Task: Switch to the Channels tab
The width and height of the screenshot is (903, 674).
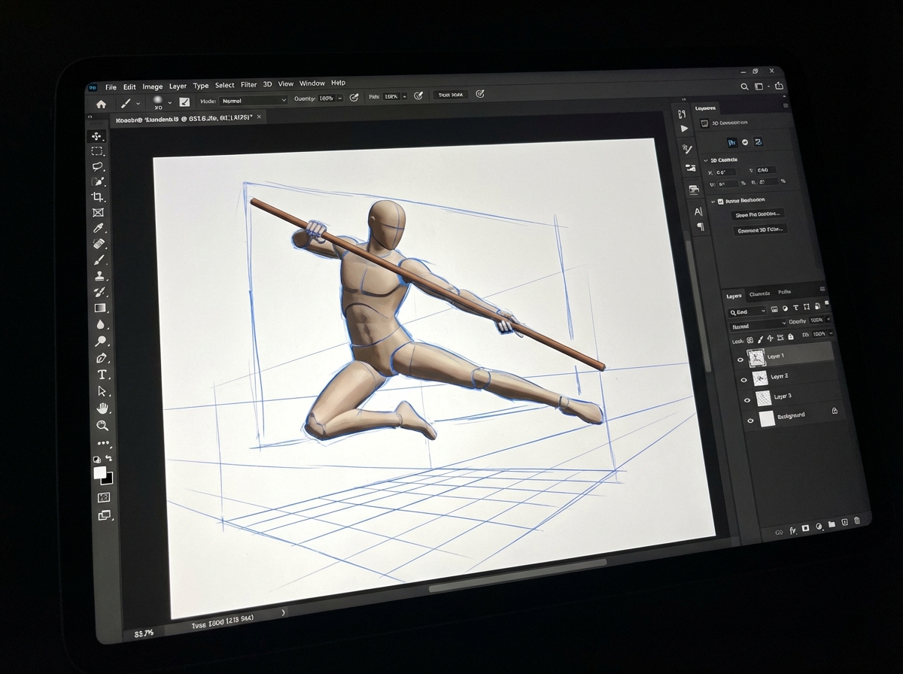Action: pyautogui.click(x=759, y=294)
